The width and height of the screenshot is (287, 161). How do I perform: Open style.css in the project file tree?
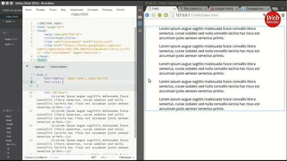(9, 44)
